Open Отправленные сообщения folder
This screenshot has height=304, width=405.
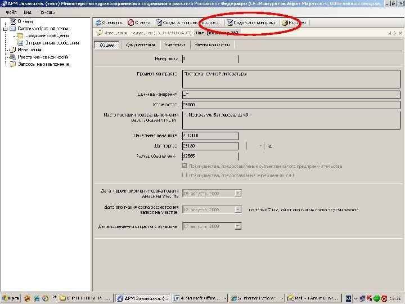pyautogui.click(x=48, y=43)
